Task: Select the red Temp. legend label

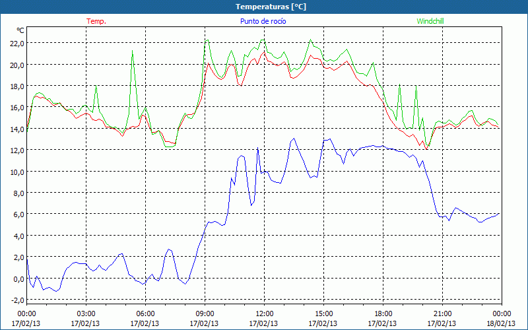Action: pos(96,21)
